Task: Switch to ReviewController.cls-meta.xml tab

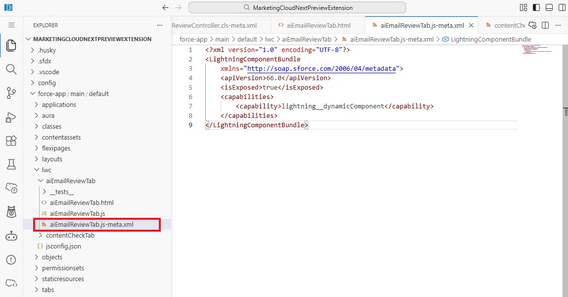Action: [221, 25]
